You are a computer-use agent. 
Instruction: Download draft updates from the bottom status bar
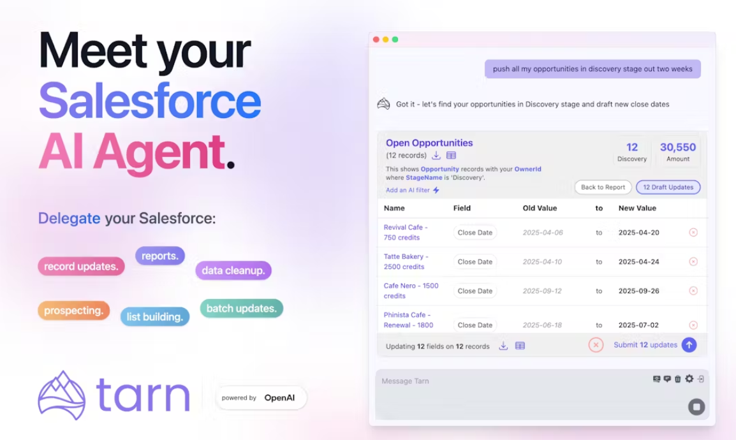click(503, 346)
